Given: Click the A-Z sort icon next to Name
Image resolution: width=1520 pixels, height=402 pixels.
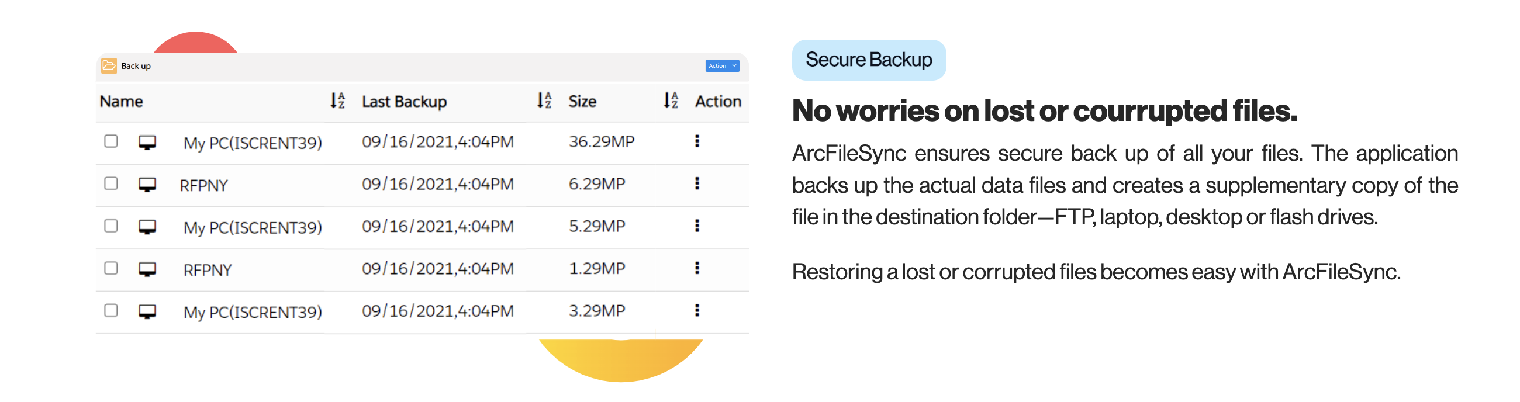Looking at the screenshot, I should pyautogui.click(x=336, y=101).
